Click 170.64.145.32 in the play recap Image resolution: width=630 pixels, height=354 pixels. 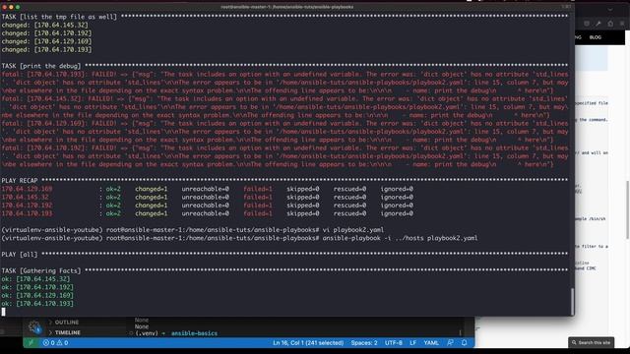click(25, 197)
